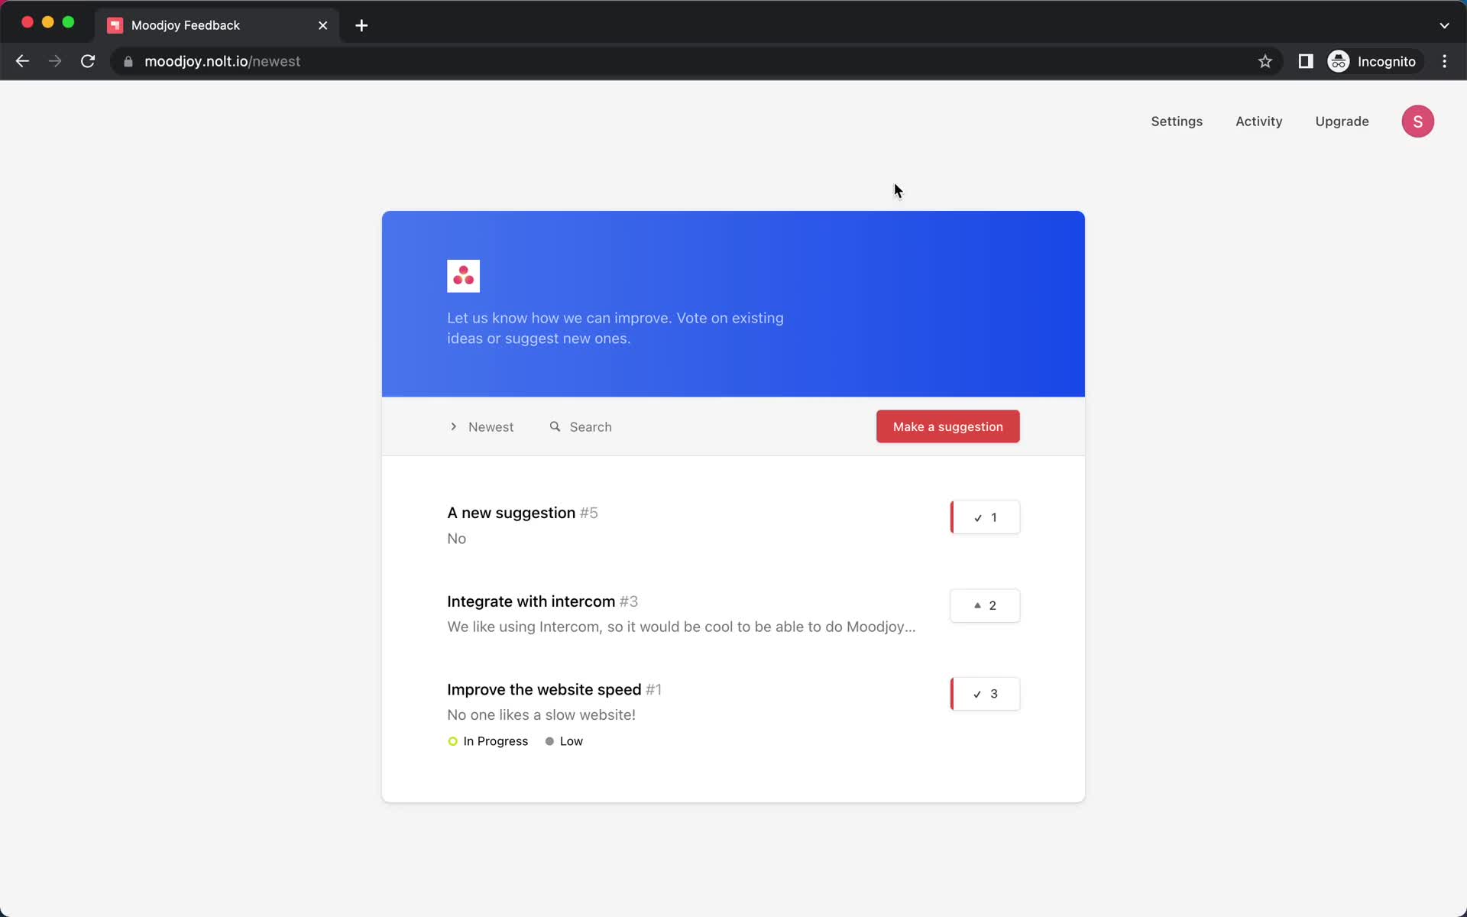Click the Activity navigation icon
The image size is (1467, 917).
click(1259, 121)
